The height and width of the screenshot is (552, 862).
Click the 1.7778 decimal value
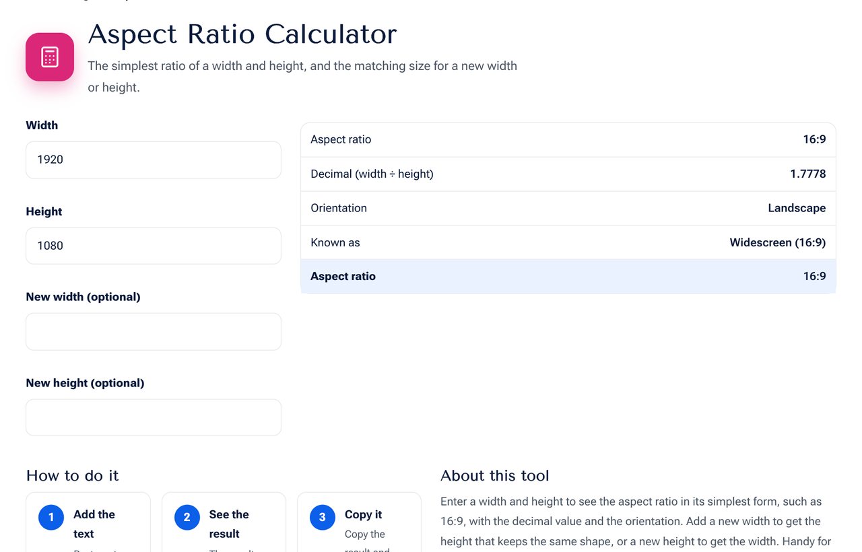(808, 174)
